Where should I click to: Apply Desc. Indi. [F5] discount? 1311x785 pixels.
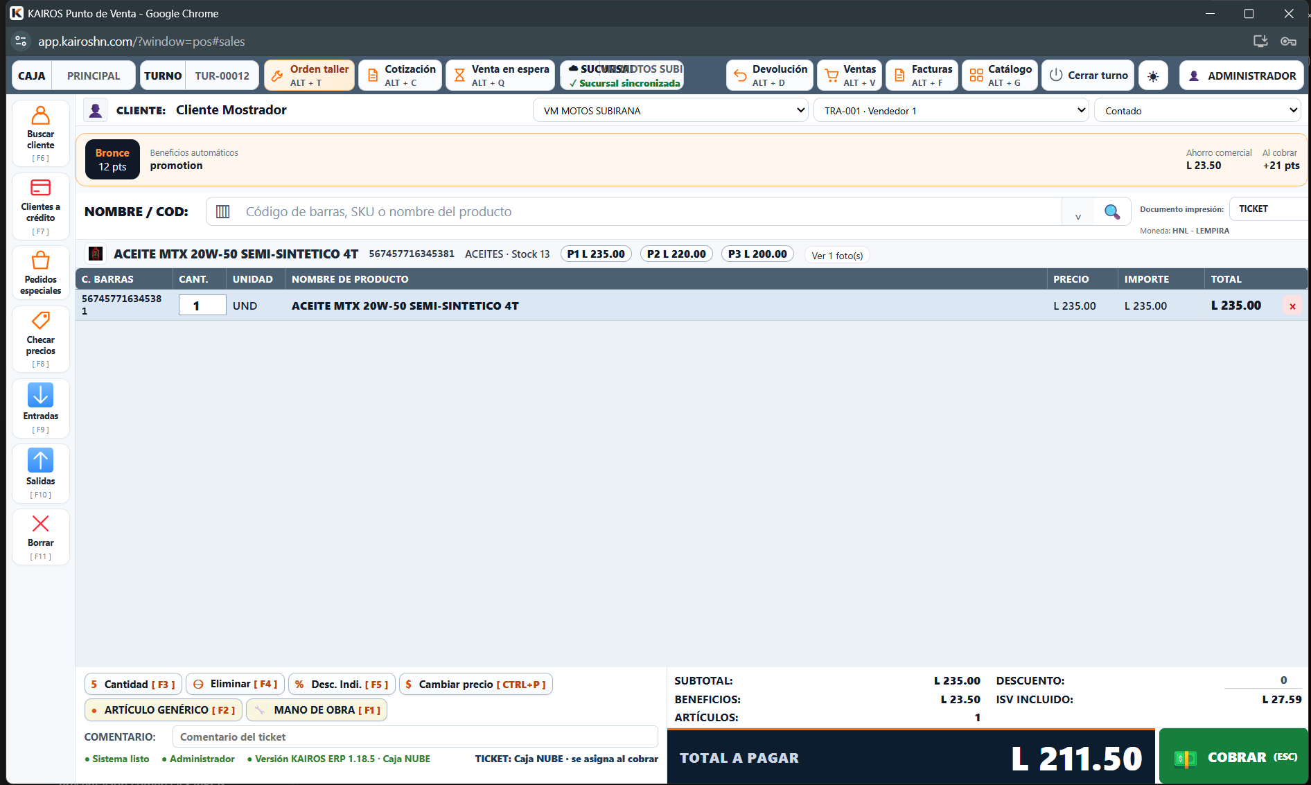[x=342, y=685]
